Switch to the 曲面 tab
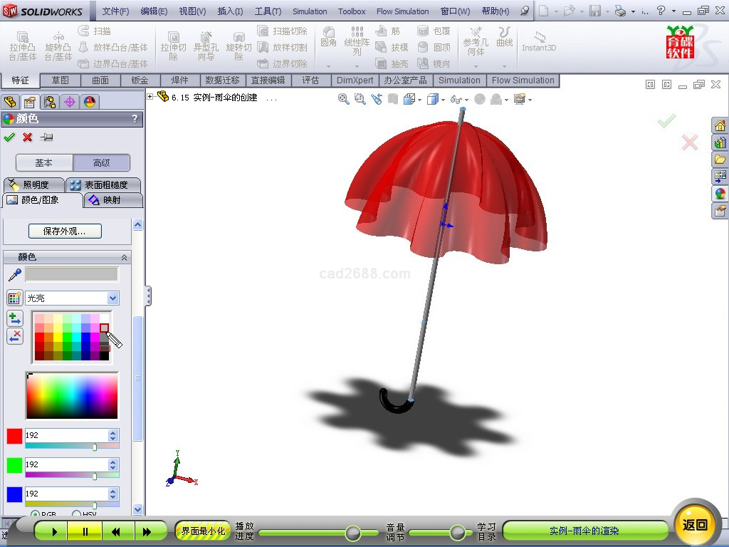Viewport: 729px width, 547px height. pos(100,80)
